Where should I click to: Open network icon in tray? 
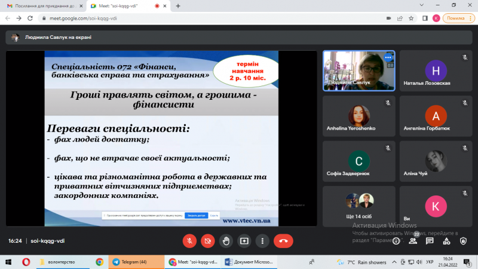[411, 262]
